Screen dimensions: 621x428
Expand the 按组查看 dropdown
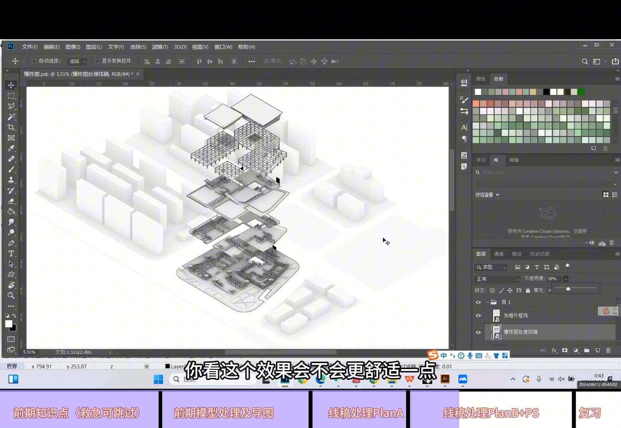(x=487, y=195)
